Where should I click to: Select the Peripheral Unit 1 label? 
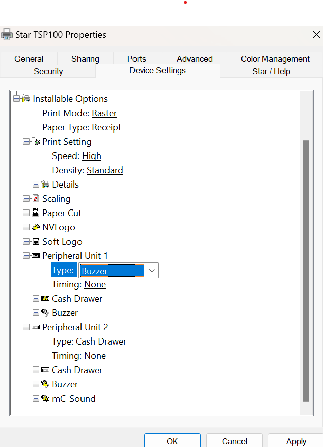[75, 256]
